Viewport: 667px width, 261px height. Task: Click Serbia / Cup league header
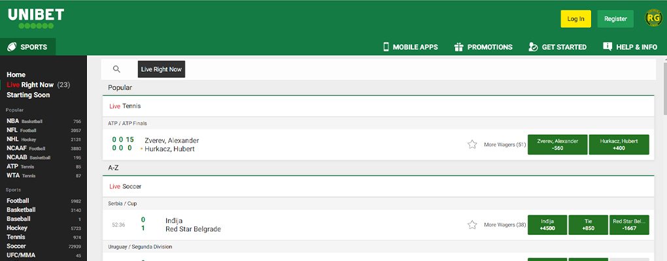(378, 204)
